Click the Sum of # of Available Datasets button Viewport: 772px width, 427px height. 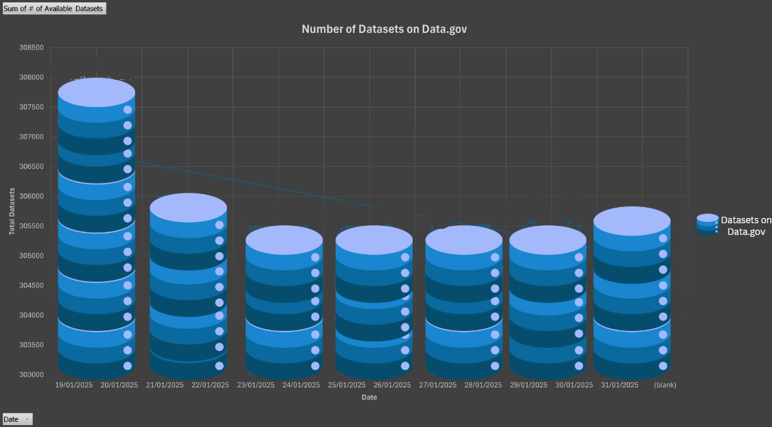pyautogui.click(x=54, y=8)
